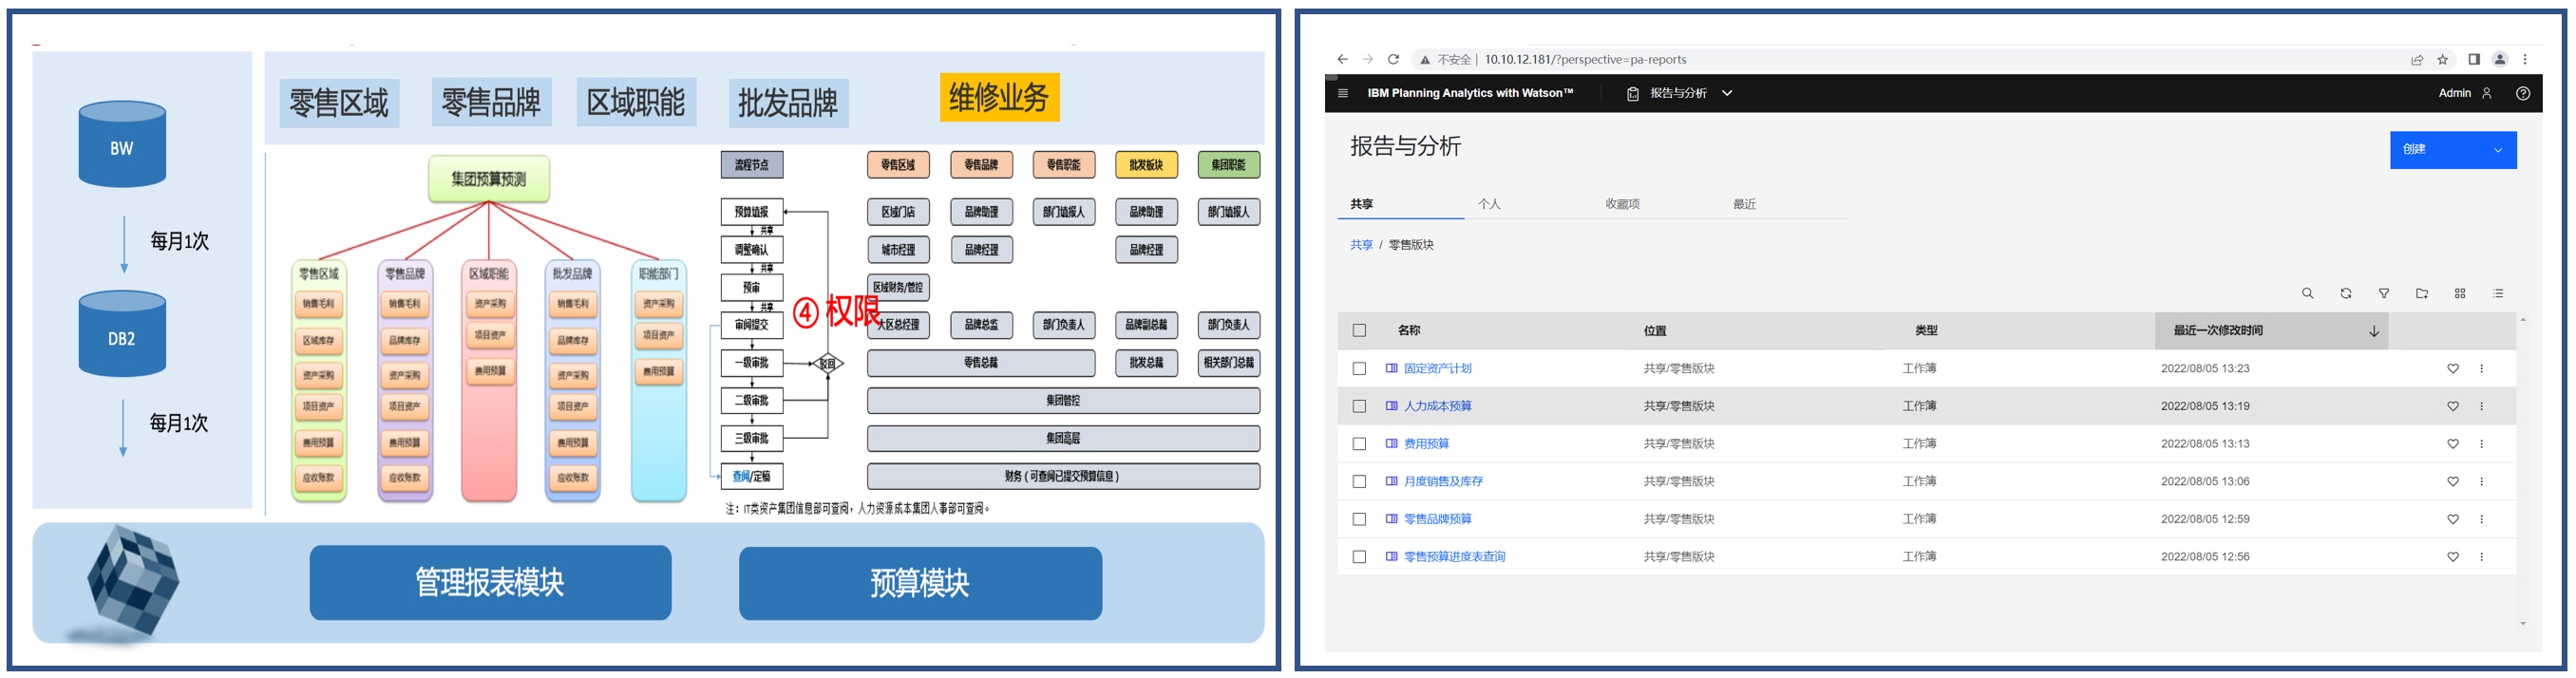Viewport: 2576px width, 678px height.
Task: Click the 2022/08/05 13:23 timestamp cell
Action: coord(2204,369)
